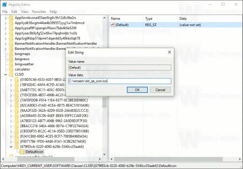Open the File menu
Viewport: 243px width, 169px height.
coord(5,12)
